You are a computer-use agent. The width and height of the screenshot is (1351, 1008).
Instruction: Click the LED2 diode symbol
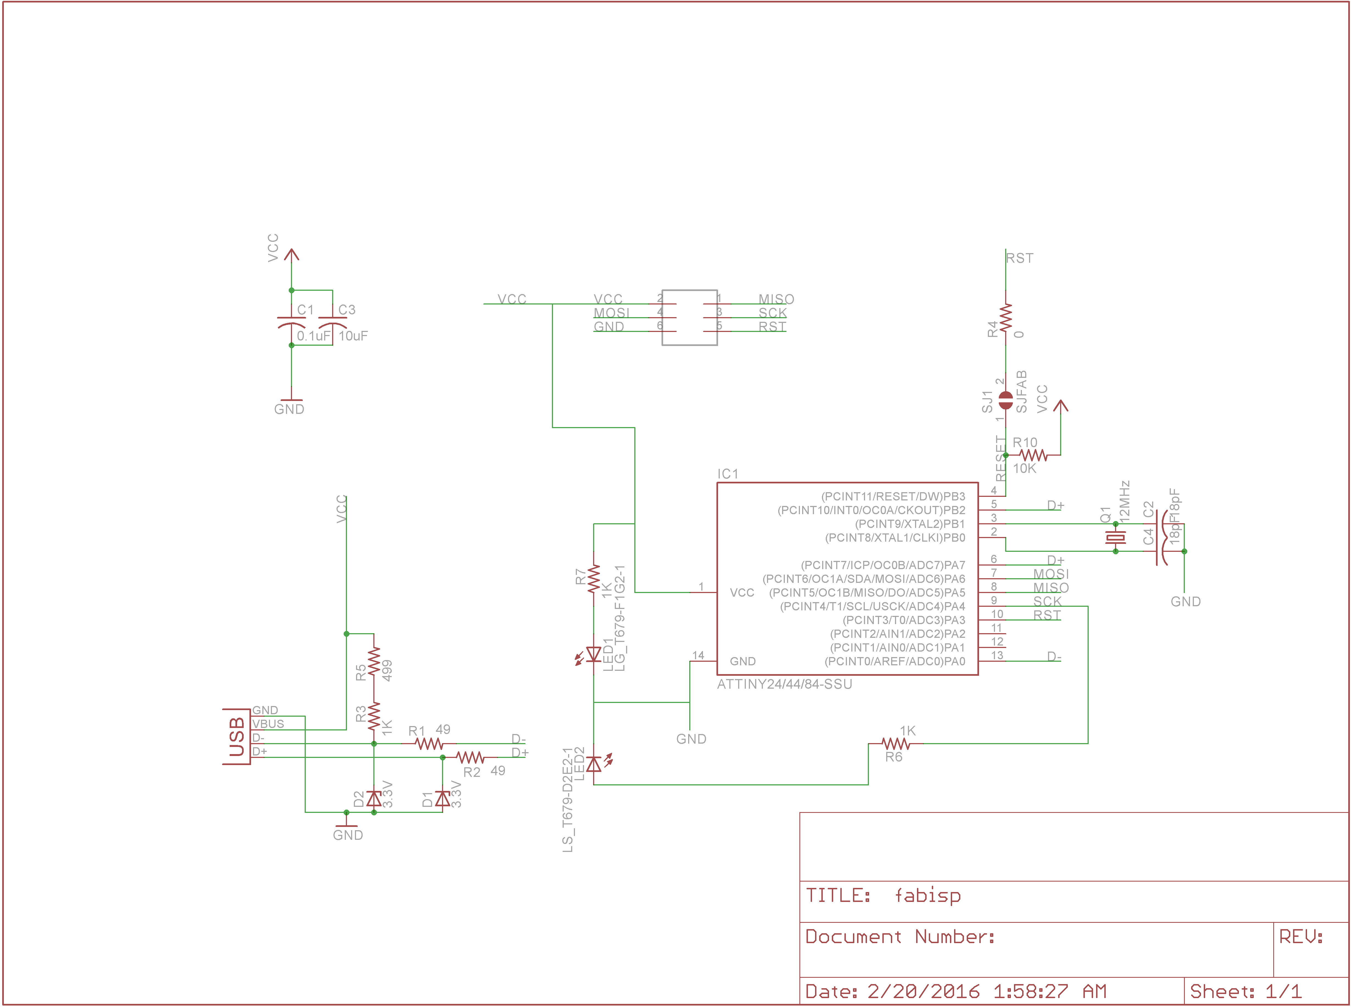coord(593,764)
